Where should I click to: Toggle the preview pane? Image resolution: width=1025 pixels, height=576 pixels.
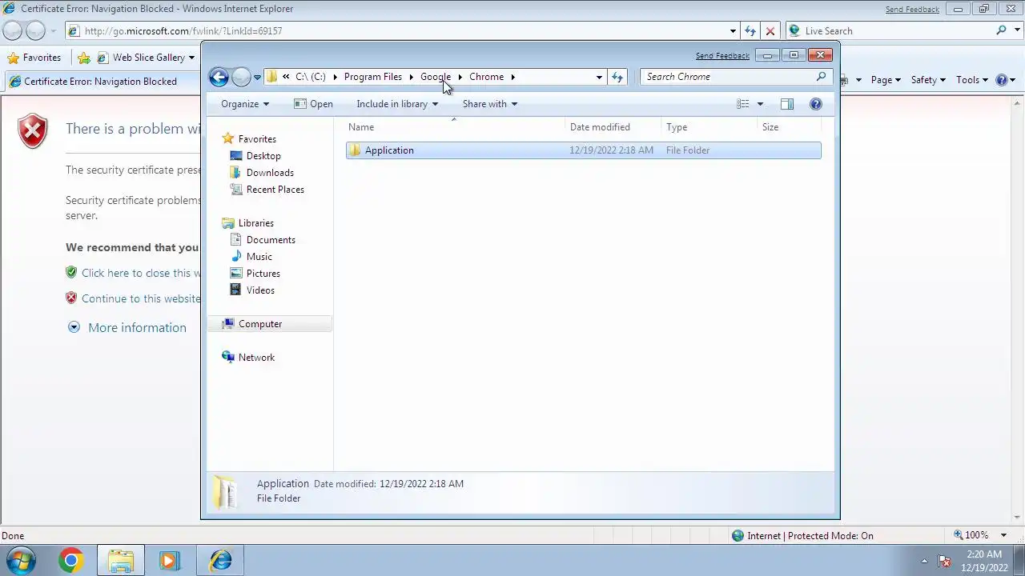point(787,104)
